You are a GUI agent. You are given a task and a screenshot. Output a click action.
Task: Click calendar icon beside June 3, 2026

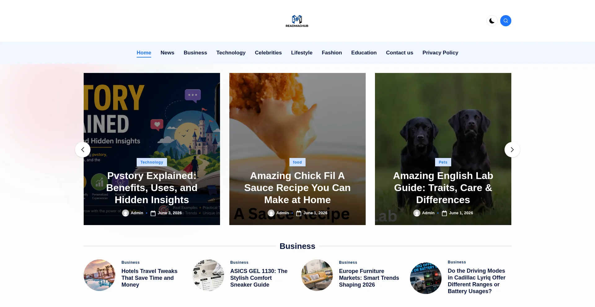(153, 213)
